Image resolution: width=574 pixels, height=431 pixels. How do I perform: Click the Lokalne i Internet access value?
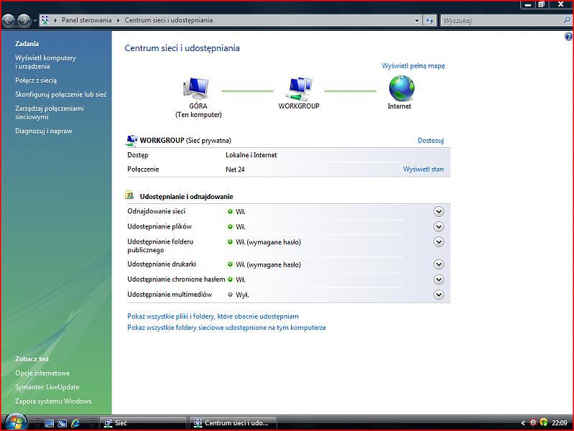pyautogui.click(x=251, y=155)
